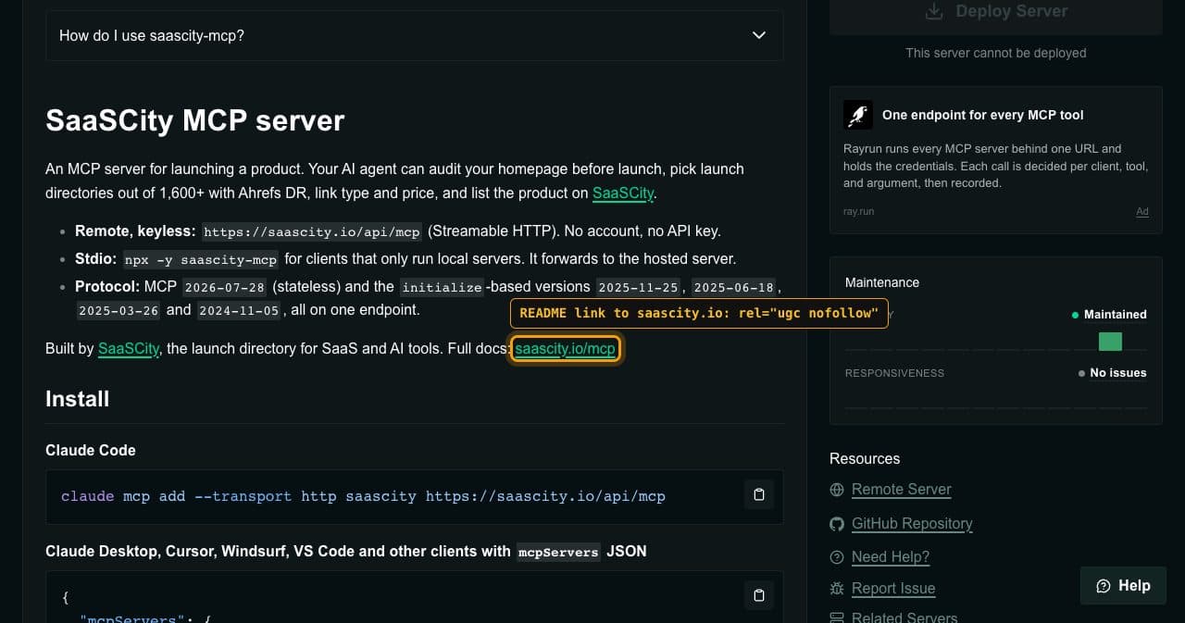Image resolution: width=1185 pixels, height=623 pixels.
Task: Click the 'npx -y saascity-mcp' inline code
Action: click(x=201, y=259)
